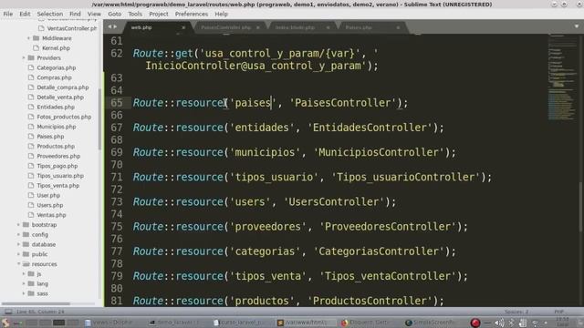
Task: Open the Preferences menu
Action: point(192,14)
